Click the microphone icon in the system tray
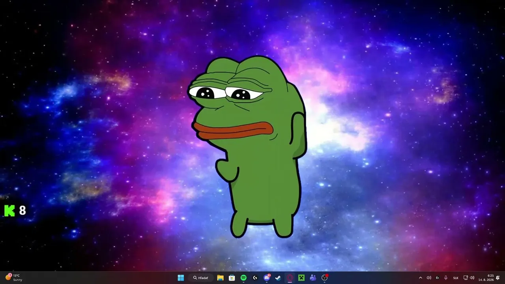This screenshot has width=505, height=284. (446, 278)
